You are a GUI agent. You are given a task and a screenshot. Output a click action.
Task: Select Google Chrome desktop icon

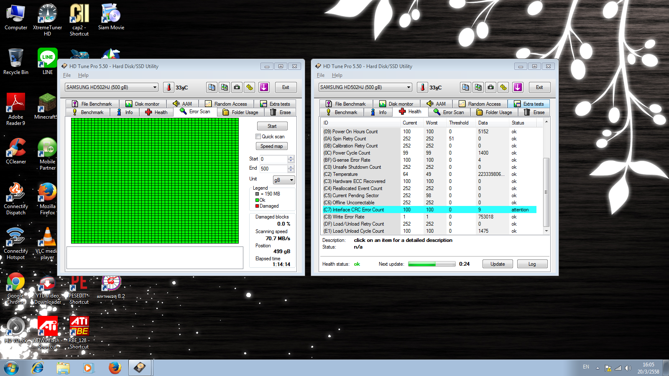click(16, 288)
